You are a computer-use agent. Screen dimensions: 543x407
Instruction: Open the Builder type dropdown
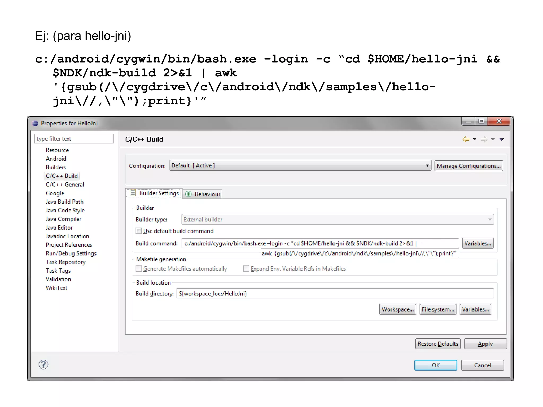338,219
